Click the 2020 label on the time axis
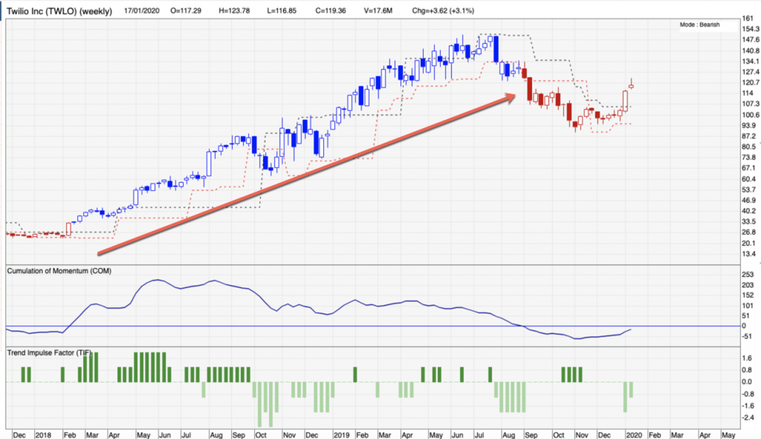The width and height of the screenshot is (761, 439). (633, 435)
